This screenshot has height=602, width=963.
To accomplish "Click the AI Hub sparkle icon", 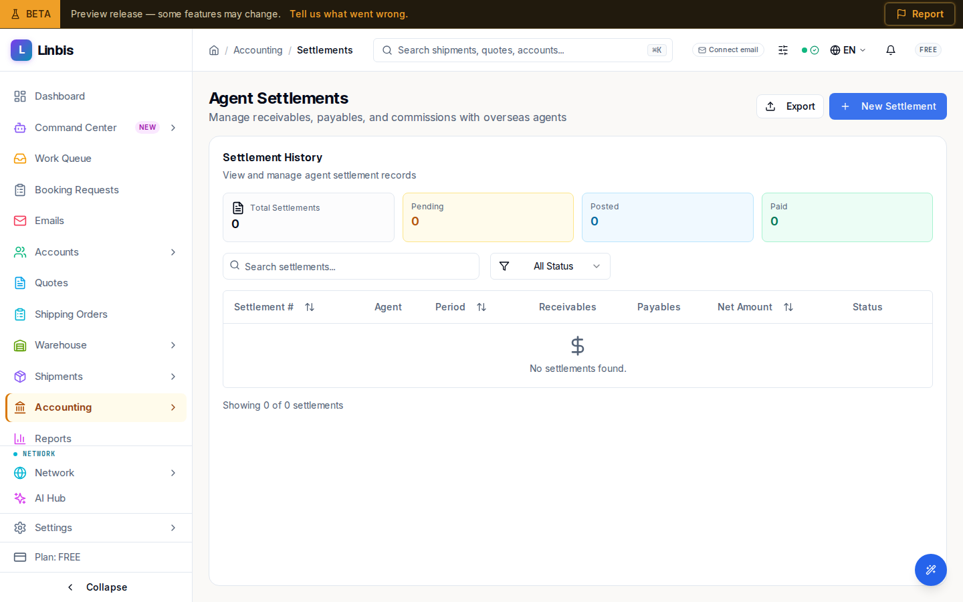I will click(x=20, y=498).
